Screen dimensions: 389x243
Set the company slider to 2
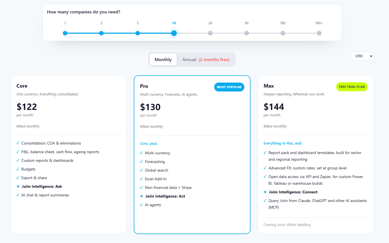point(101,33)
